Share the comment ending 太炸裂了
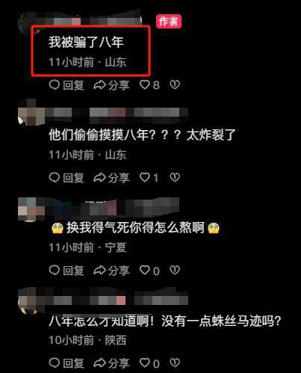301x373 pixels. (x=111, y=178)
